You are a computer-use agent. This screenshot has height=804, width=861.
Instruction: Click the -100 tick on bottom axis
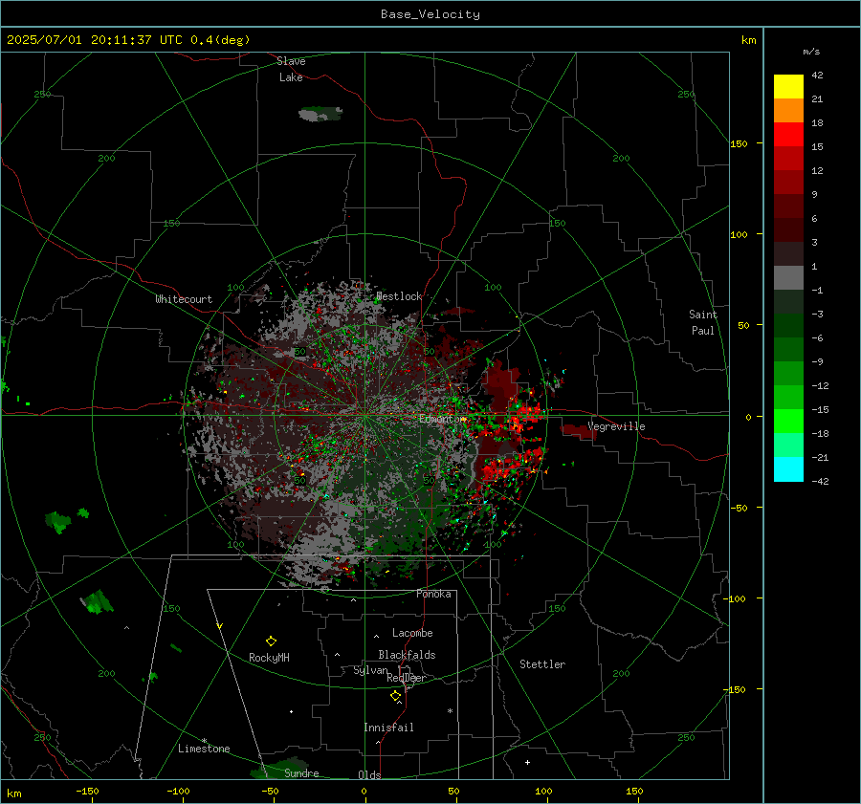pos(178,791)
